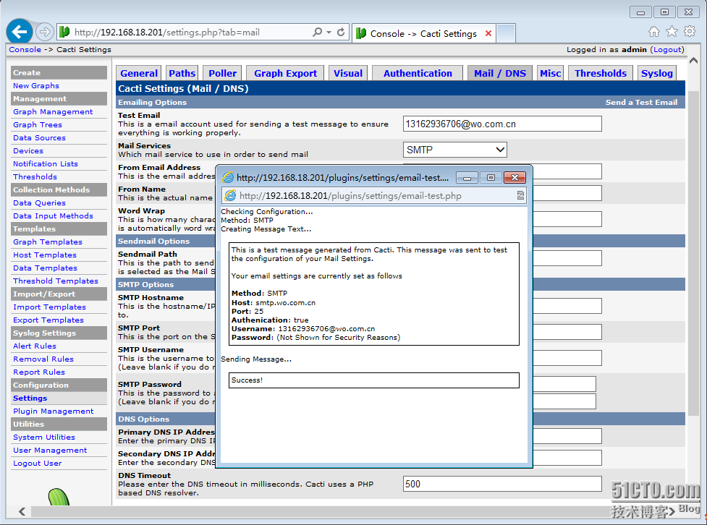Screen dimensions: 707x525
Task: Open Import Templates in sidebar
Action: point(50,307)
